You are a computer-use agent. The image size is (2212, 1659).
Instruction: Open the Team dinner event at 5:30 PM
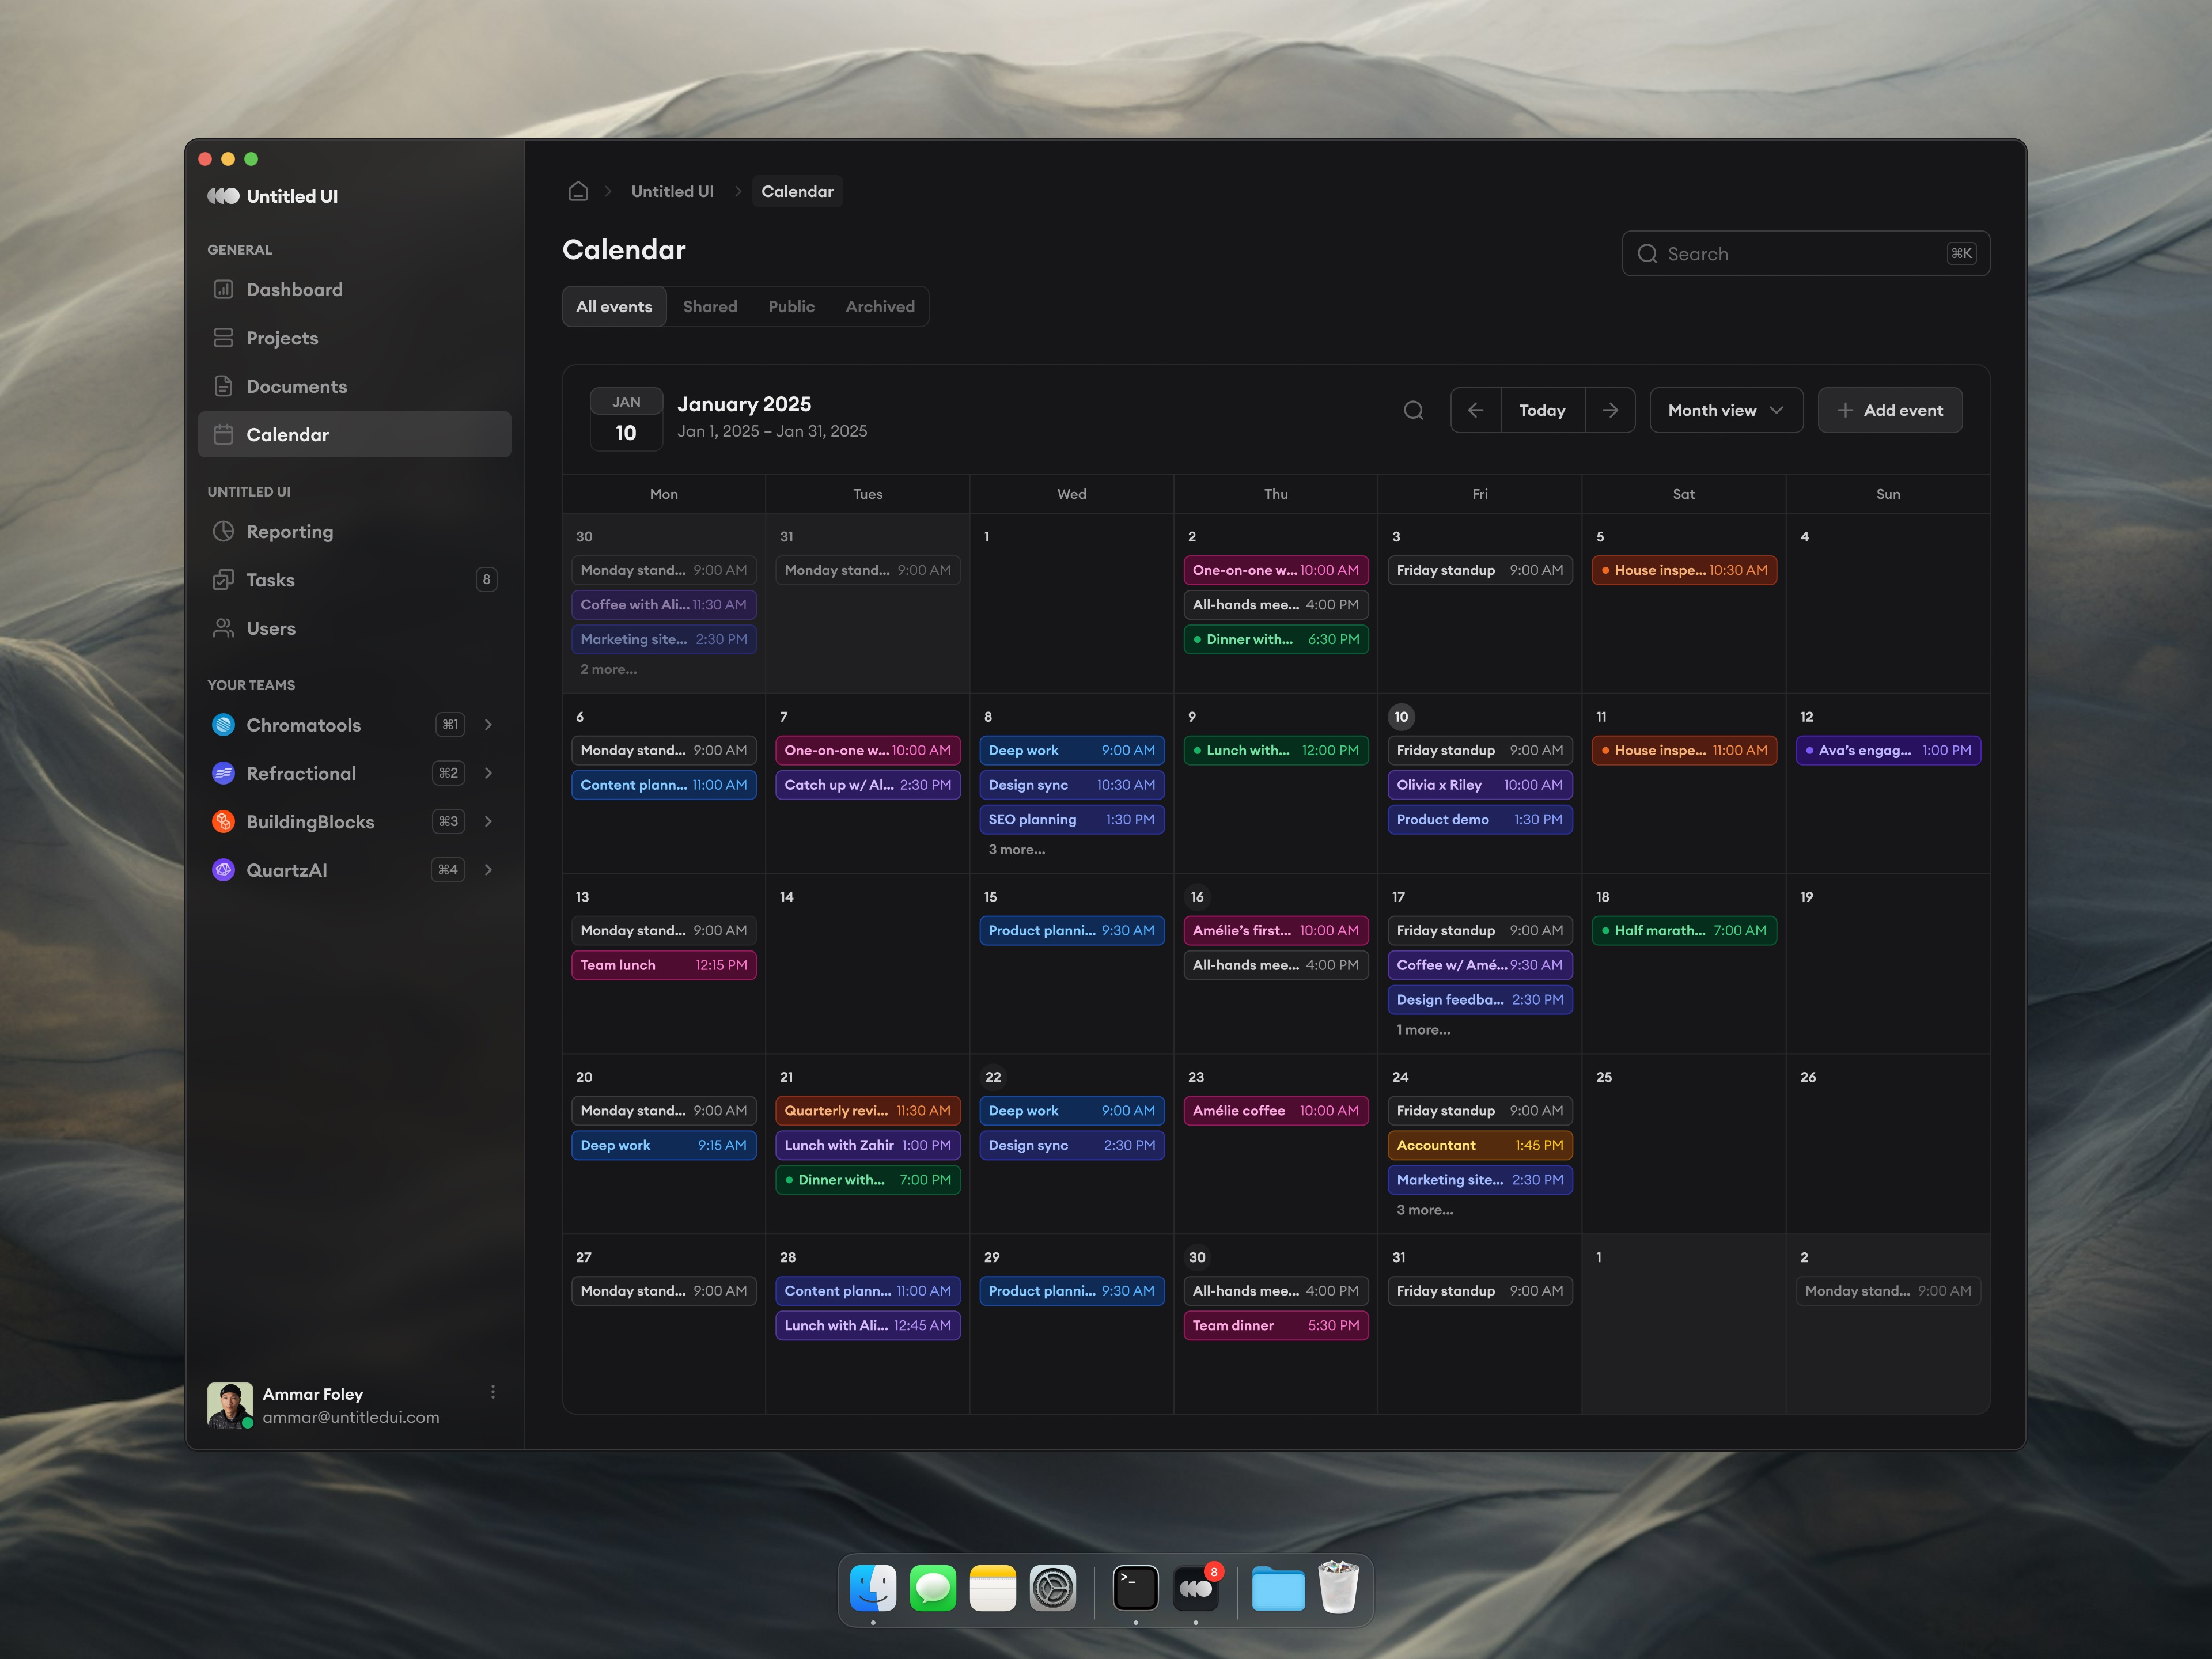1276,1325
